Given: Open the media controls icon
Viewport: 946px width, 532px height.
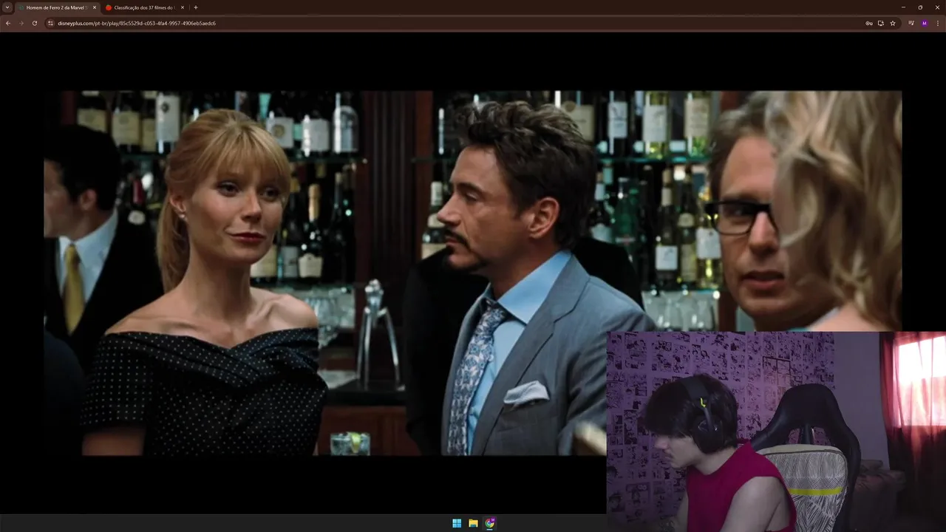Looking at the screenshot, I should [911, 23].
